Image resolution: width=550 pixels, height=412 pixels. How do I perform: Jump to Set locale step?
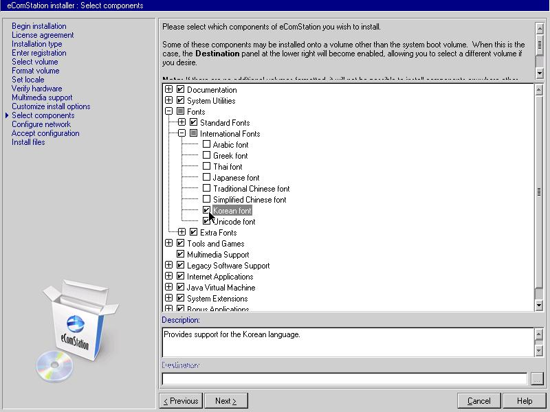(x=28, y=80)
